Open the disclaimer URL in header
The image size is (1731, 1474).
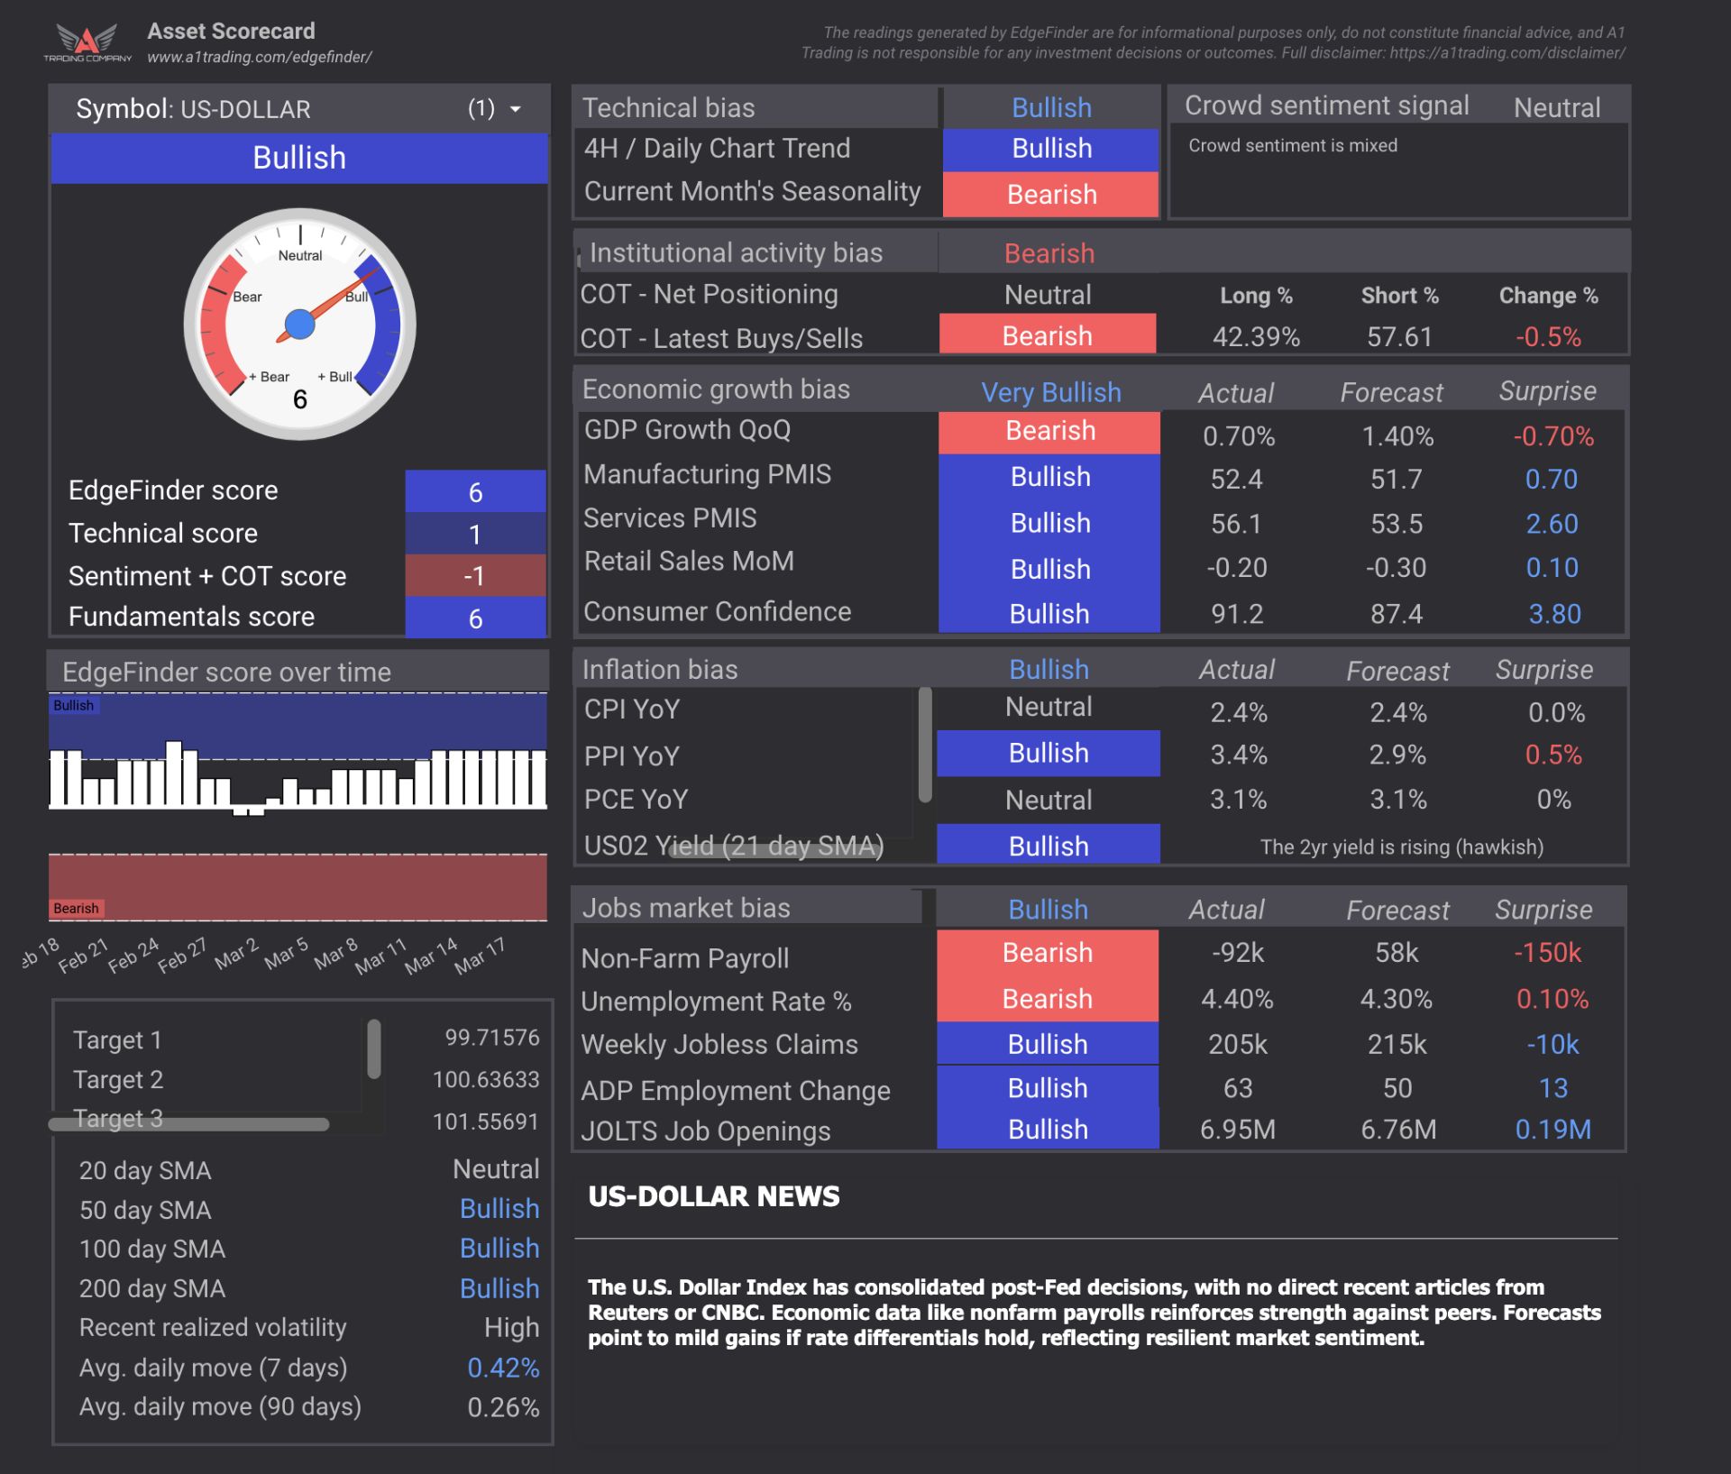point(1507,52)
